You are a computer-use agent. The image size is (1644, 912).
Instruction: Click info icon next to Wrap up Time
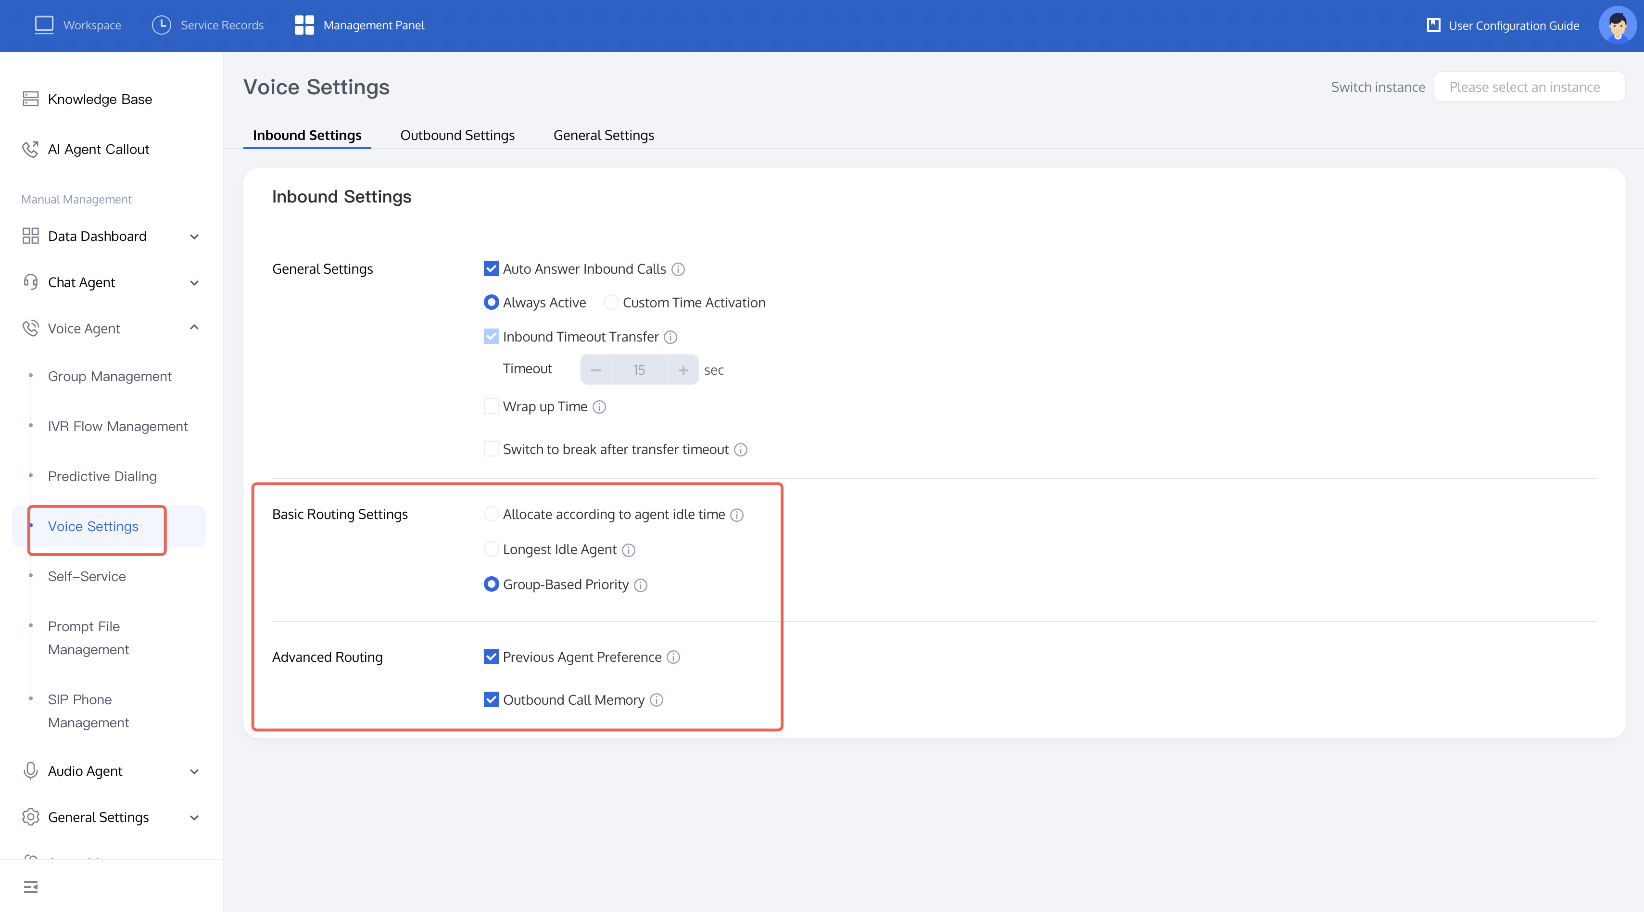tap(599, 407)
